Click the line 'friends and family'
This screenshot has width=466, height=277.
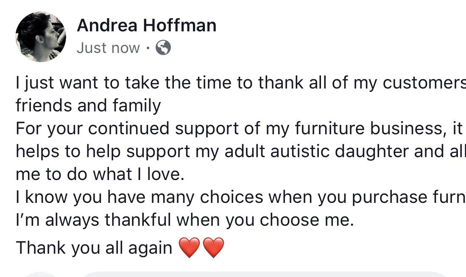click(88, 105)
